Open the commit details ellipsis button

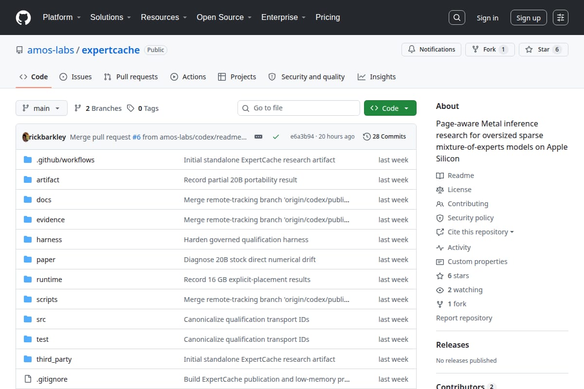tap(258, 137)
